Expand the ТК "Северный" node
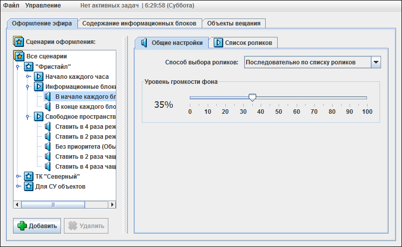The width and height of the screenshot is (402, 247). [x=18, y=176]
